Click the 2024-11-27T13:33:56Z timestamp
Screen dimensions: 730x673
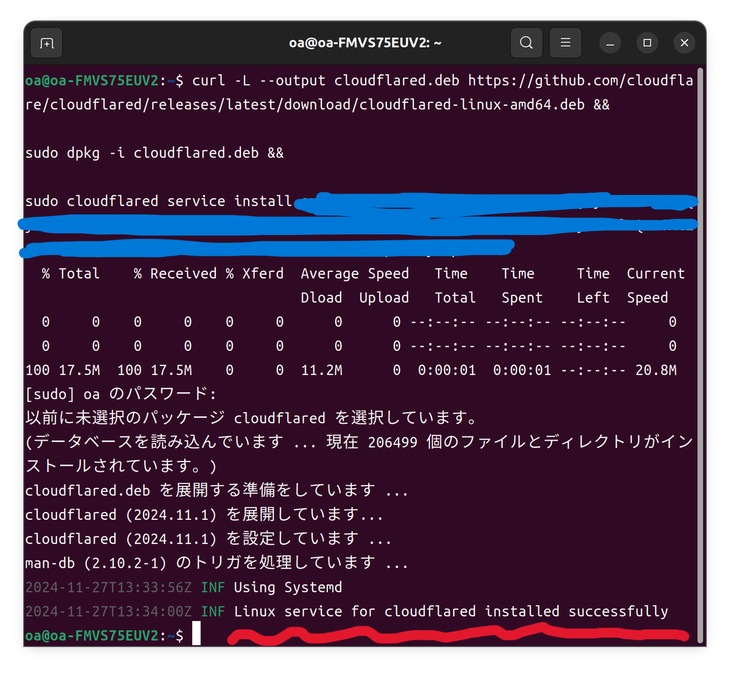tap(108, 587)
